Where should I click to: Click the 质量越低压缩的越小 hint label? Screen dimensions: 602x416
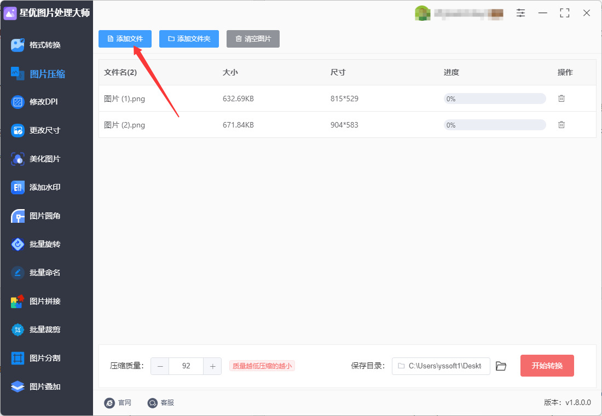[x=262, y=366]
